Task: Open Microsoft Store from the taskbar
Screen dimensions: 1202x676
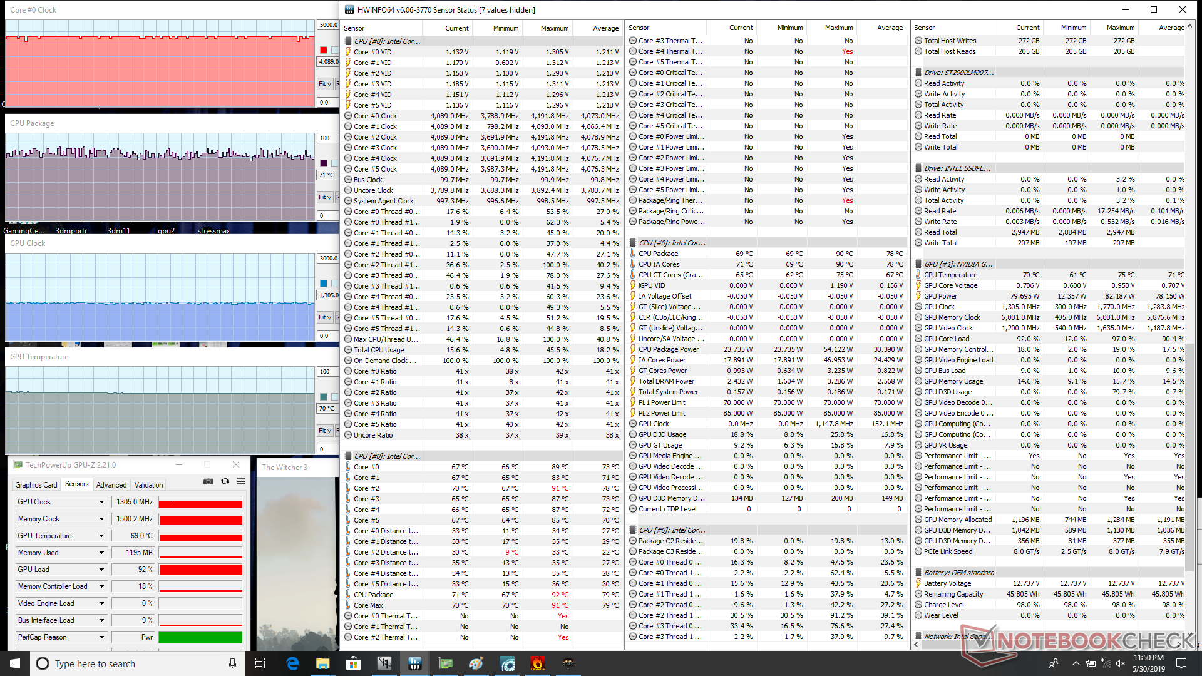Action: (353, 663)
